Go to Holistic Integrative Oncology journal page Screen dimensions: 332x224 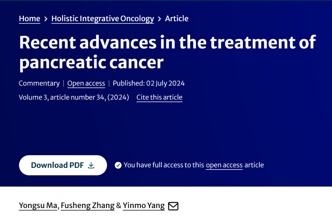pos(103,19)
